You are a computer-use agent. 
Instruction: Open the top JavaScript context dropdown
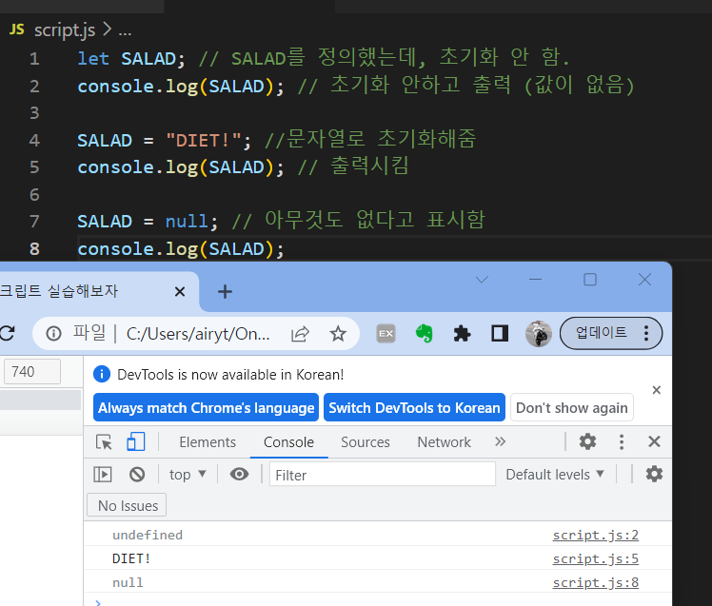click(188, 475)
